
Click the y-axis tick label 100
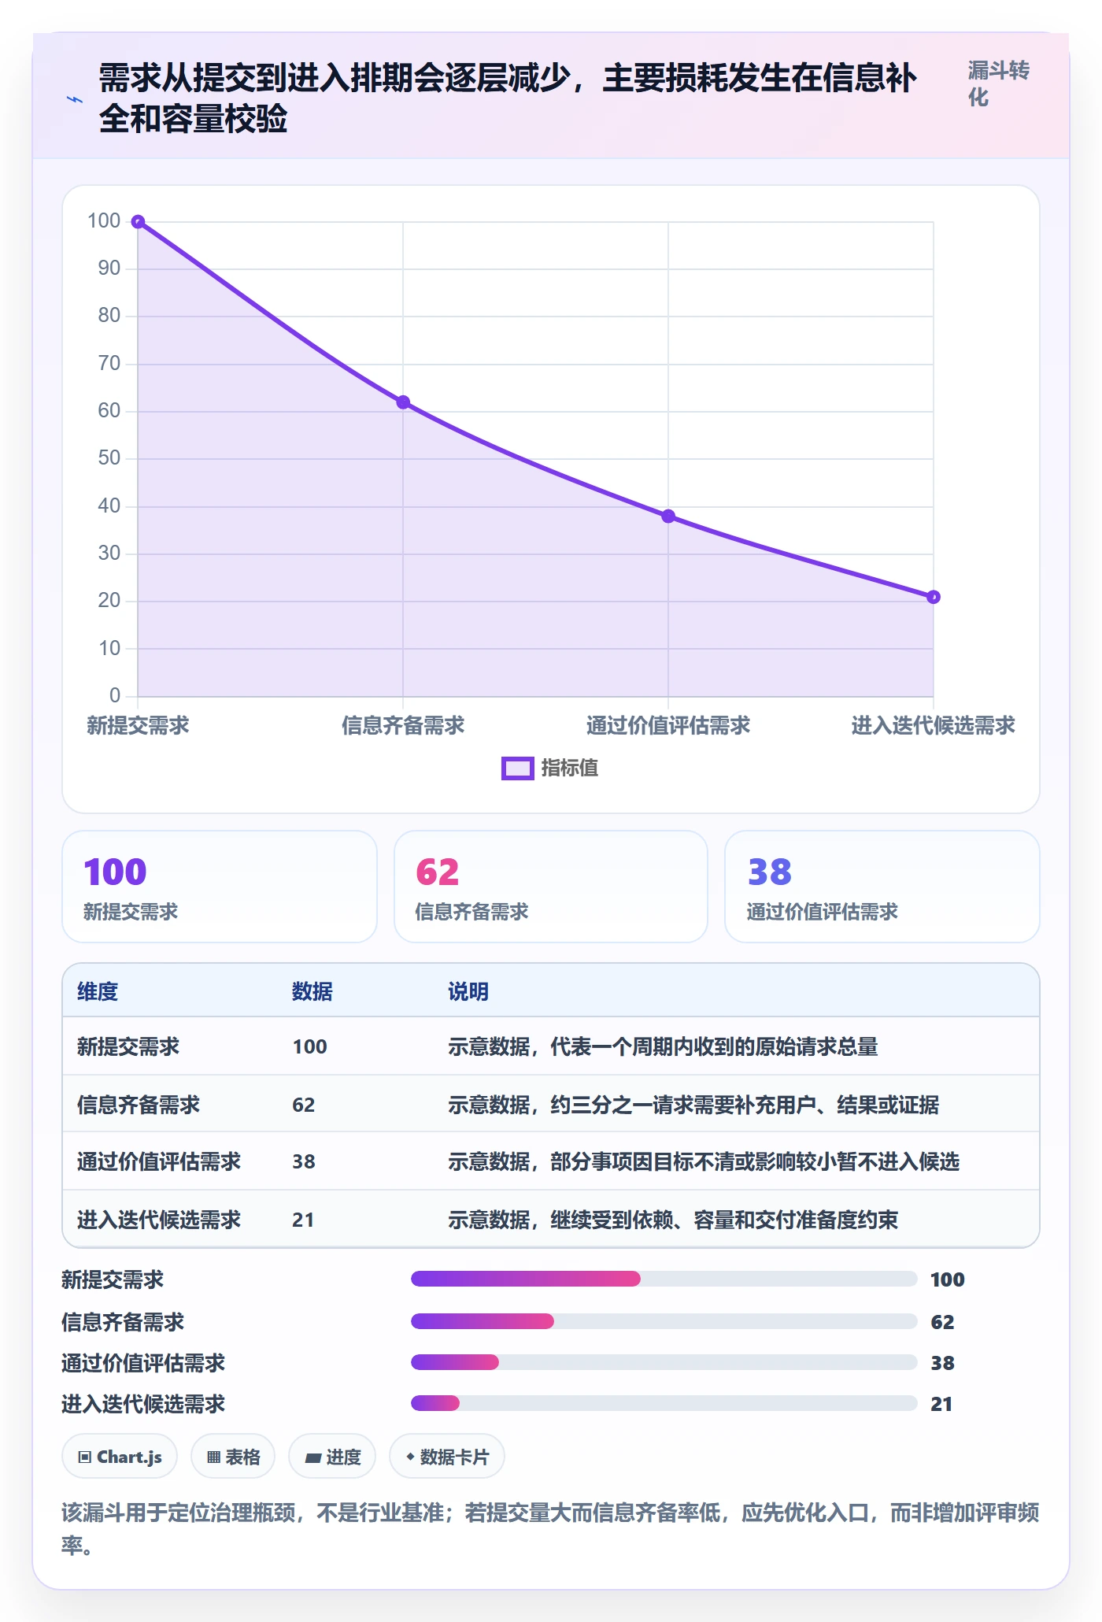coord(104,220)
